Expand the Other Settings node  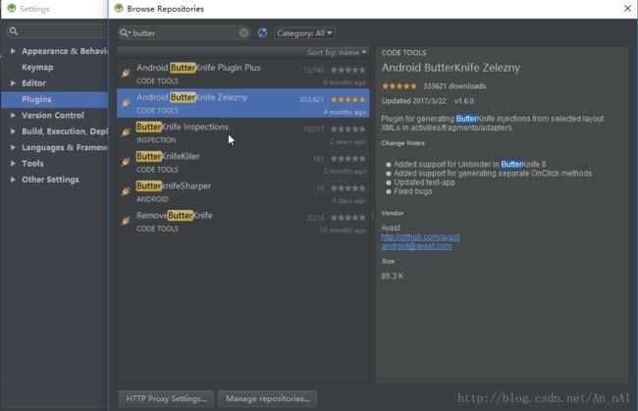pos(13,180)
